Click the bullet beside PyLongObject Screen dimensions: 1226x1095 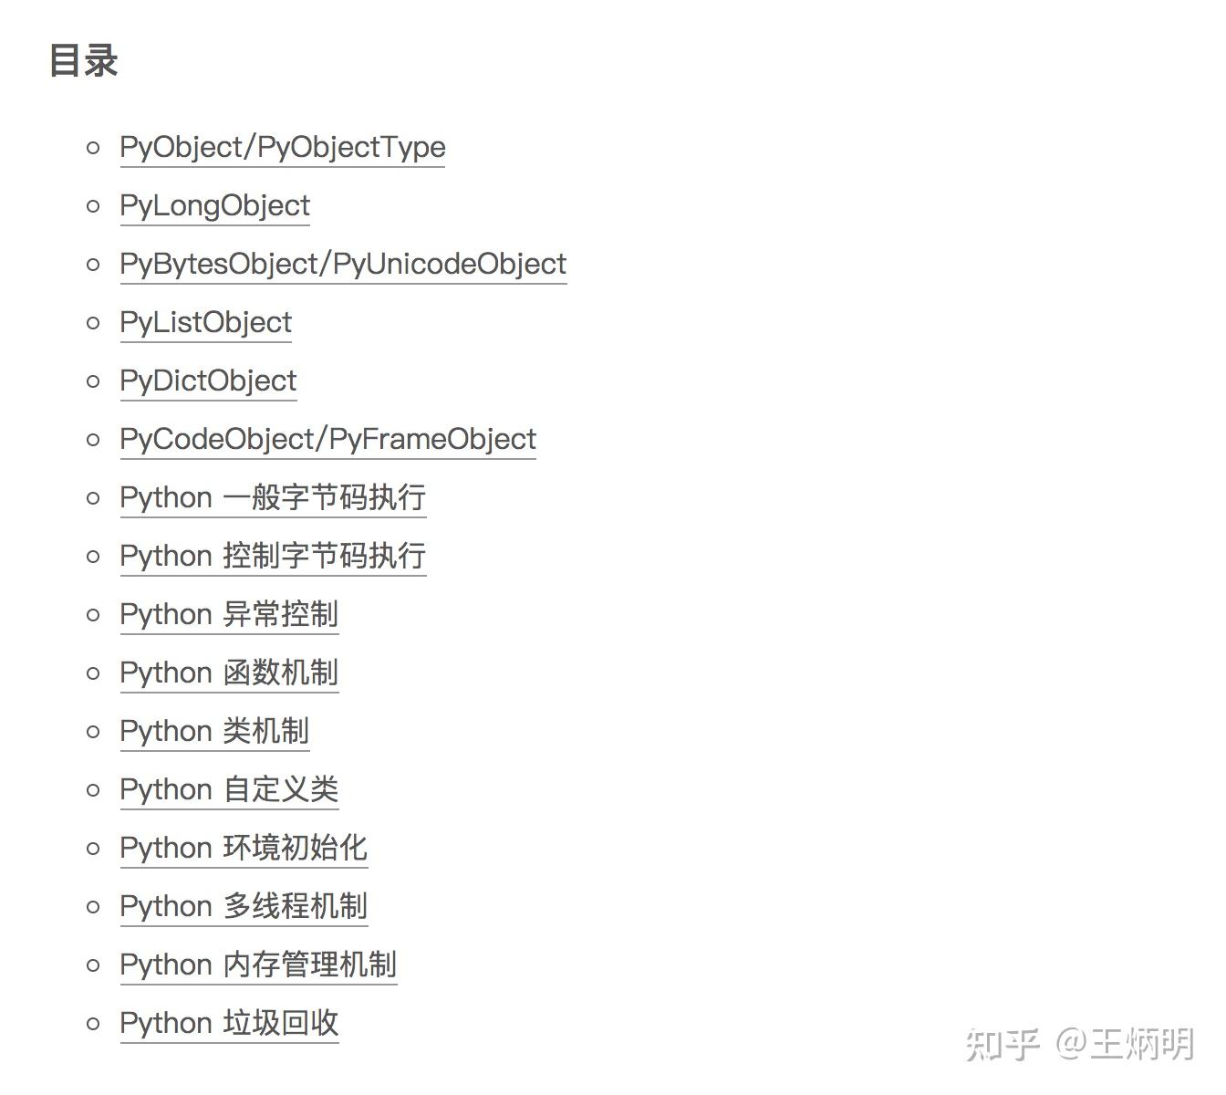coord(92,206)
